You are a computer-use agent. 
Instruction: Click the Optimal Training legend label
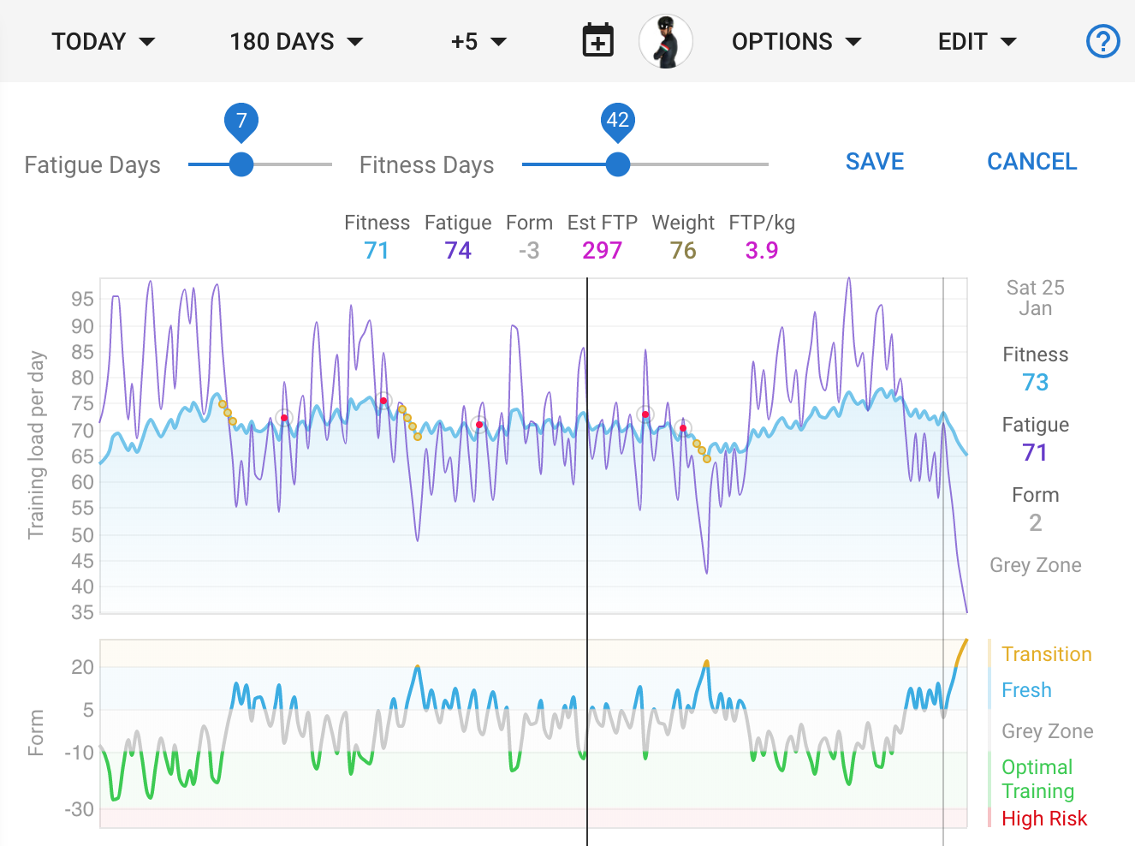1037,779
